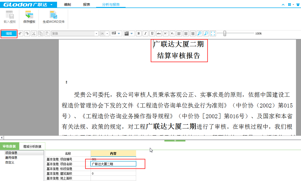Click the zoom in magnifier icon
The image size is (301, 181).
tap(199, 33)
